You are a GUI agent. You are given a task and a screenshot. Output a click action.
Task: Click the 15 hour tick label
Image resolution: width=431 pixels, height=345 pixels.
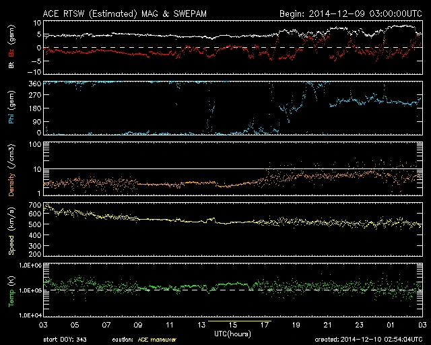pos(231,325)
